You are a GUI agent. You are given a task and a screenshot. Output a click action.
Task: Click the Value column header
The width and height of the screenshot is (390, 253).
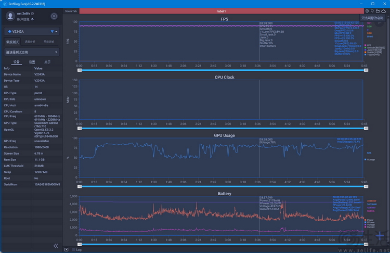point(38,68)
